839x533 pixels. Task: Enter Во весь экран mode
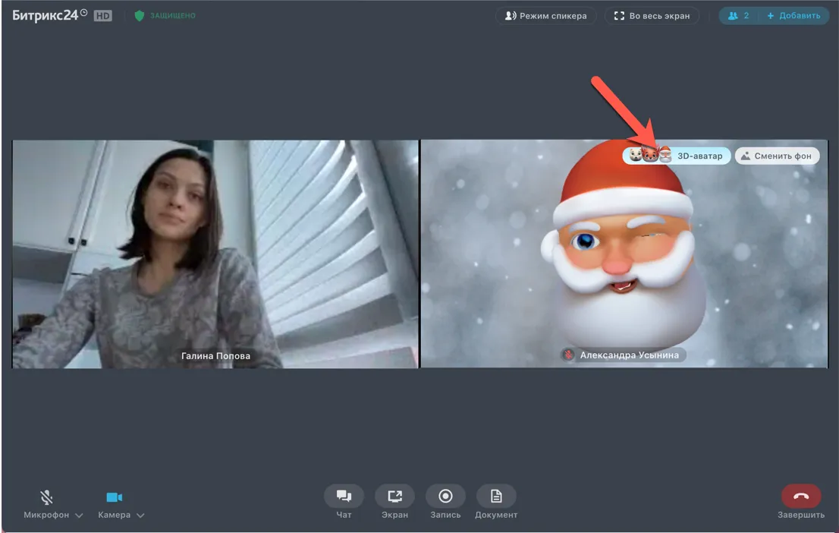(652, 15)
